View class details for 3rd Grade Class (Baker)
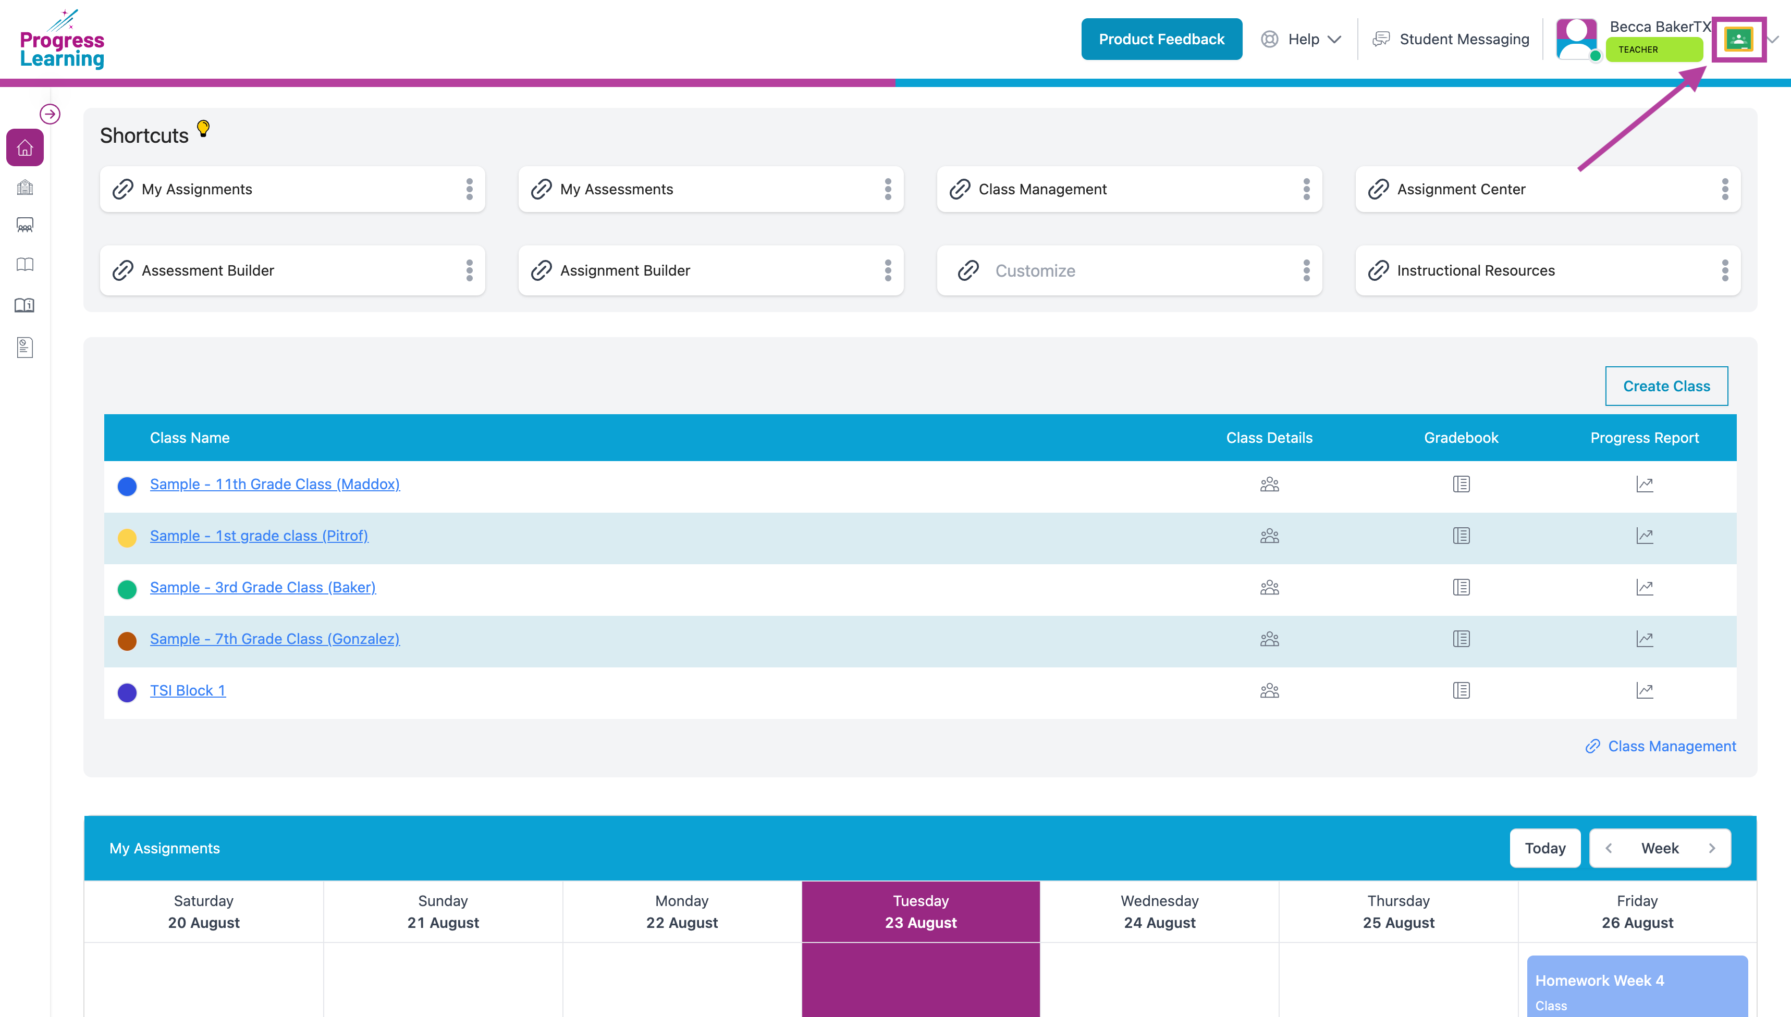1791x1017 pixels. click(x=1270, y=587)
